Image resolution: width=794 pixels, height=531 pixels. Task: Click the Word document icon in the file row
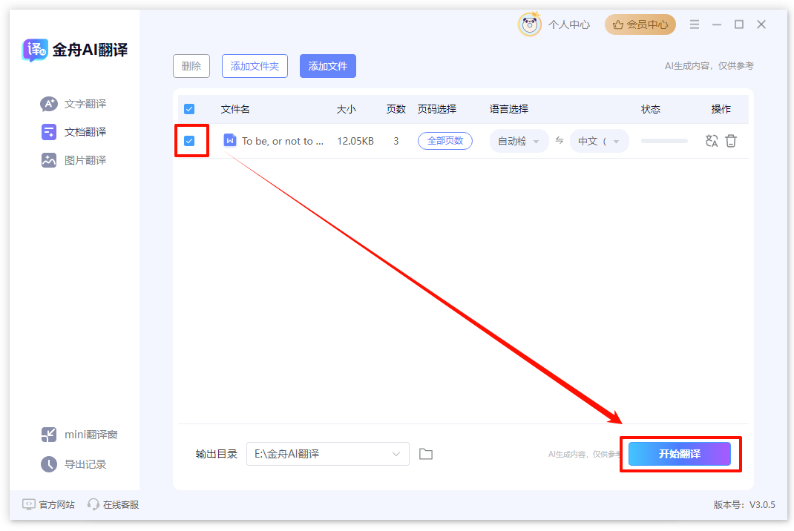[230, 140]
